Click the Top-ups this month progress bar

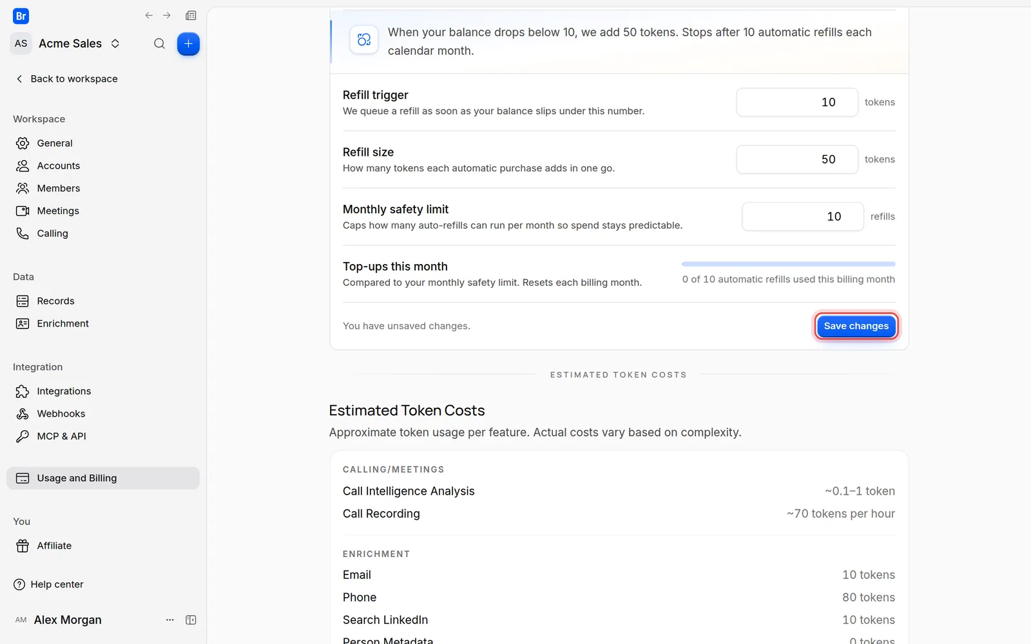tap(788, 264)
